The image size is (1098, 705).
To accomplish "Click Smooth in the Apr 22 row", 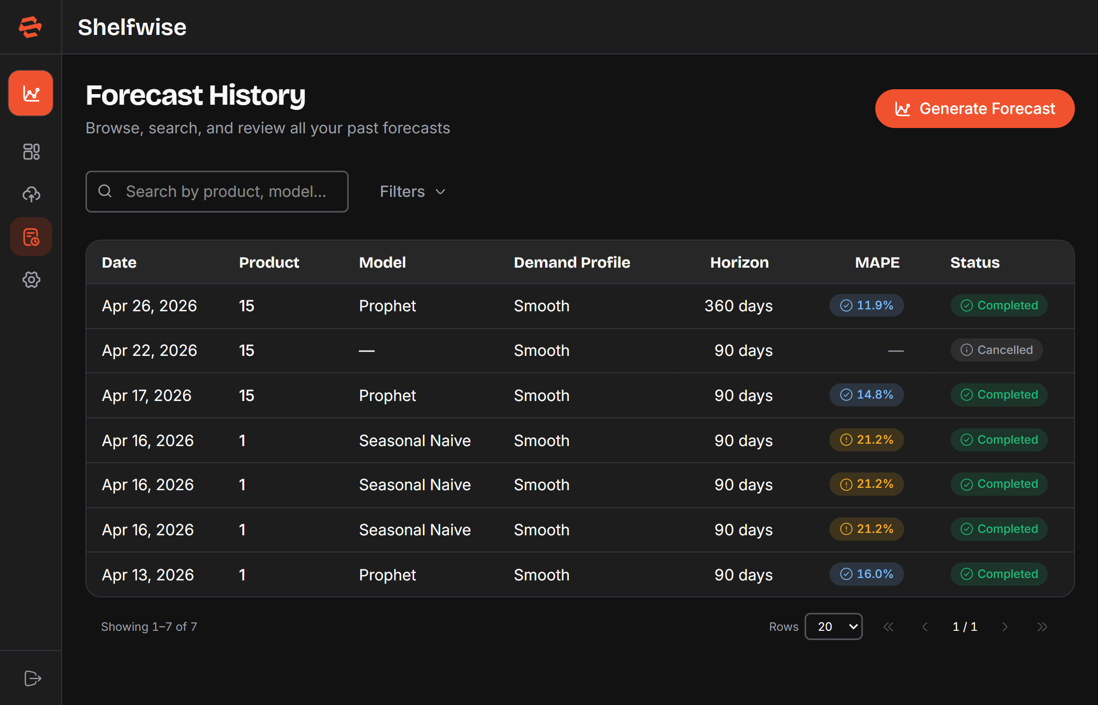I will pyautogui.click(x=541, y=351).
